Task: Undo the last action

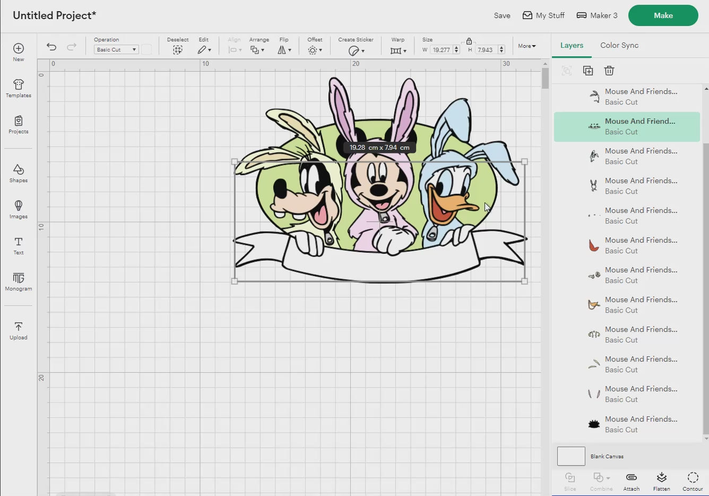Action: pos(51,47)
